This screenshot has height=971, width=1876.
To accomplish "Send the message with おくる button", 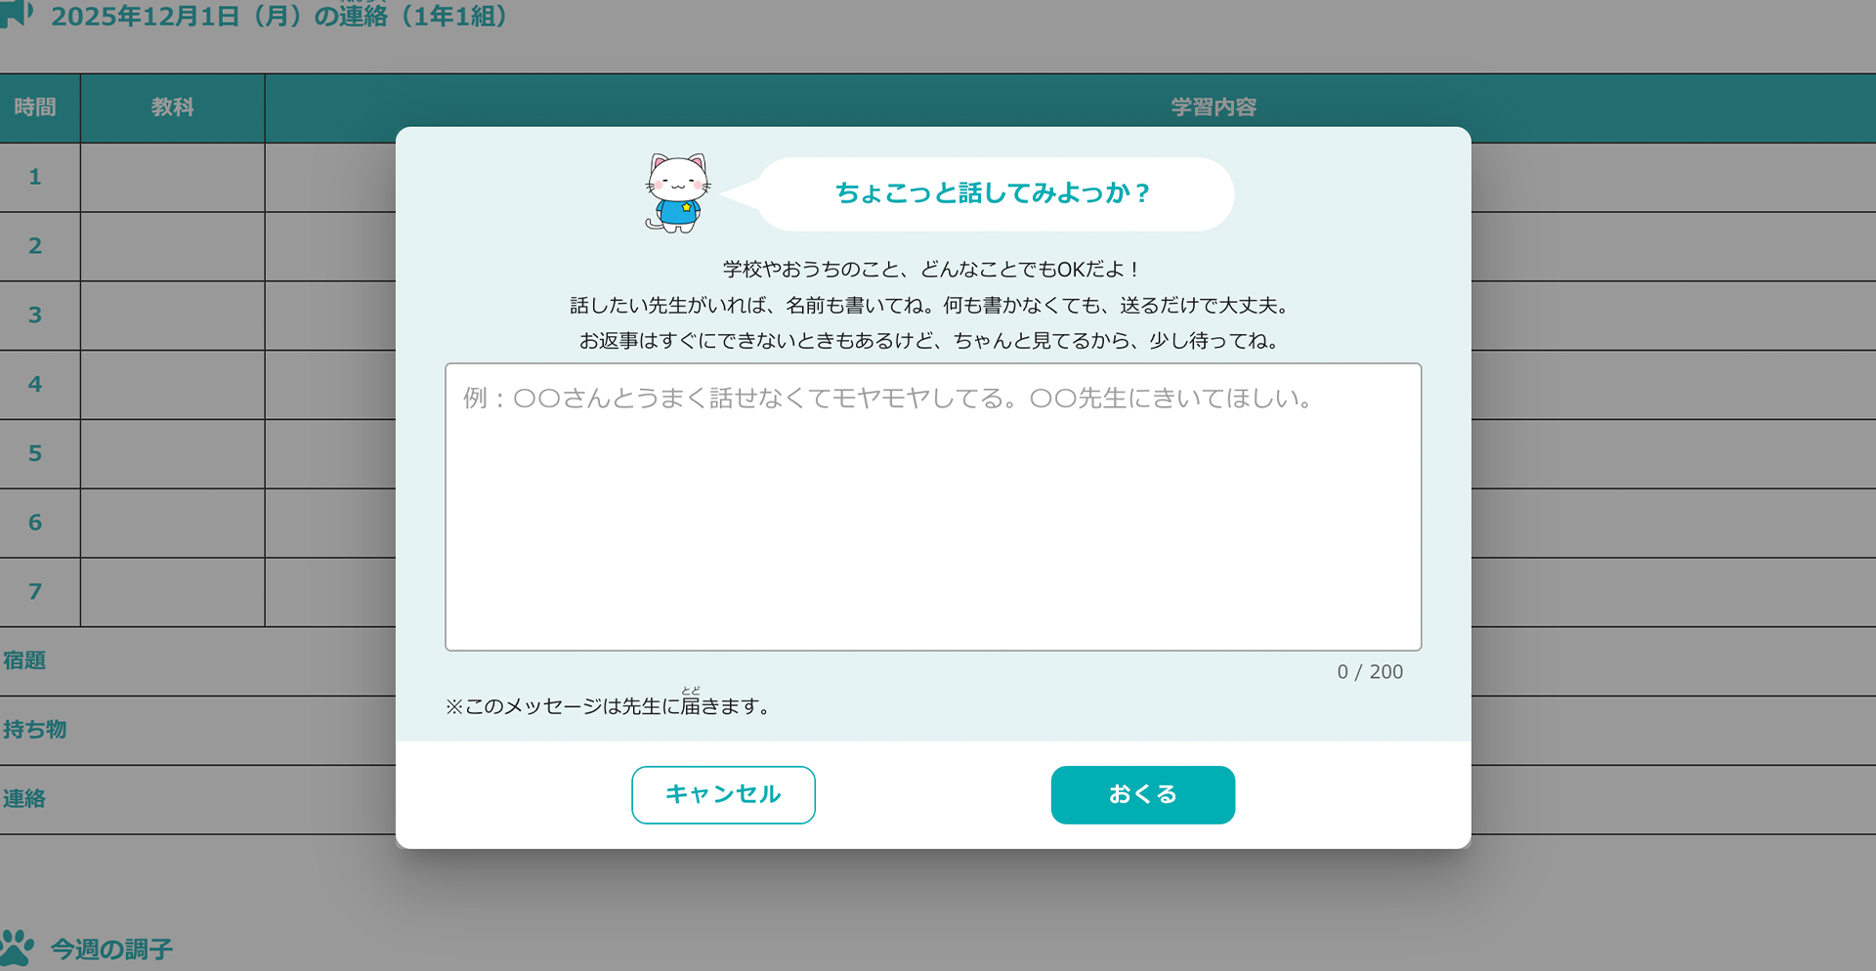I will (1142, 794).
